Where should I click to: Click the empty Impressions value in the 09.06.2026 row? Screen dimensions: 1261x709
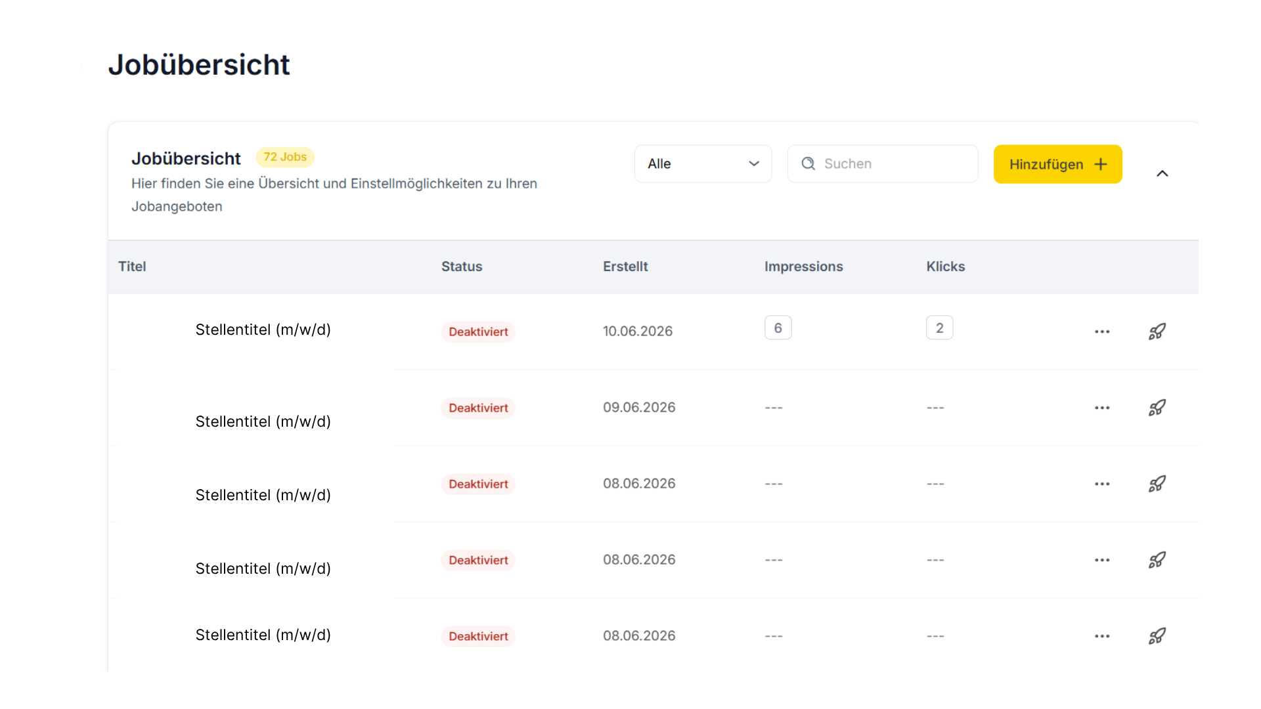coord(774,408)
